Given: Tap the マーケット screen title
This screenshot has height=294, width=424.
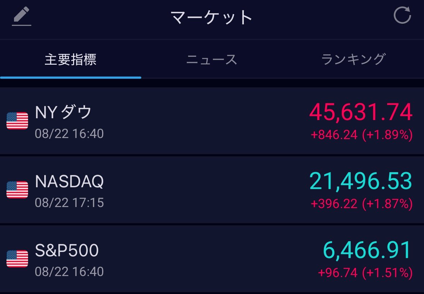Looking at the screenshot, I should (x=212, y=17).
